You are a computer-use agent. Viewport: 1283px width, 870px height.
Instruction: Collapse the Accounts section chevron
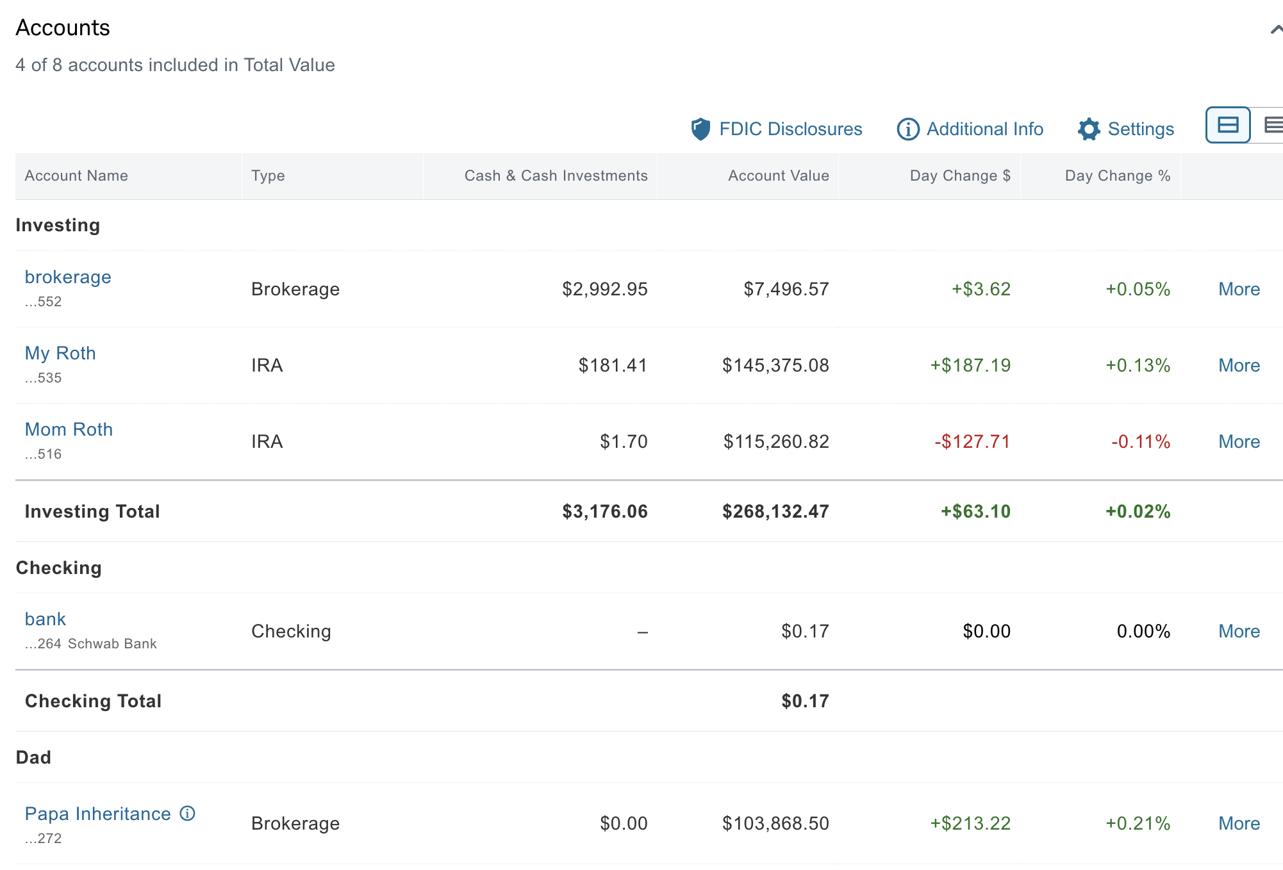(x=1275, y=29)
